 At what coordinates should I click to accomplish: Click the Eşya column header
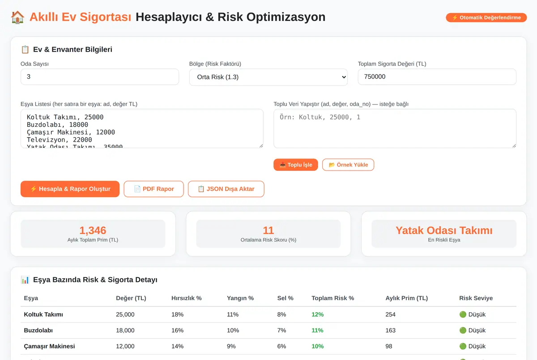[31, 298]
